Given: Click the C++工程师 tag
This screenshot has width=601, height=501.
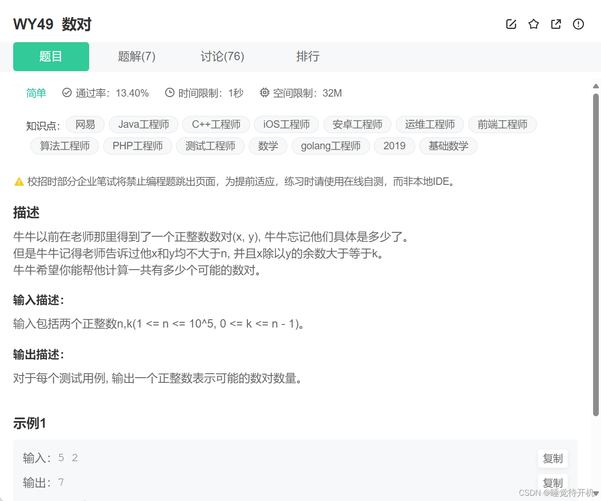Looking at the screenshot, I should [216, 125].
